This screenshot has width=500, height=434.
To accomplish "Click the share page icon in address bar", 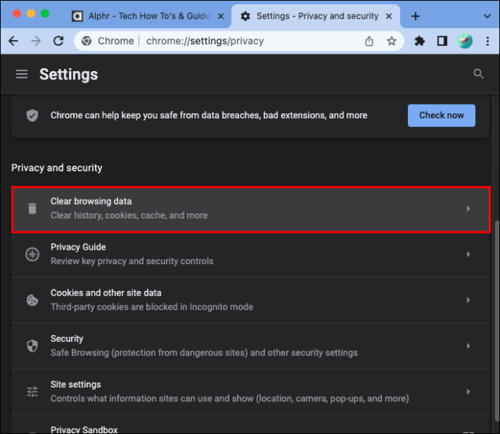I will point(369,41).
